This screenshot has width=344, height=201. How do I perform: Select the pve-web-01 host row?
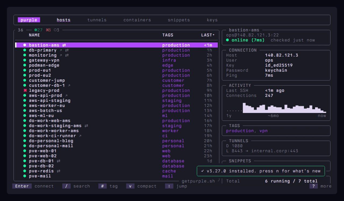click(x=116, y=151)
